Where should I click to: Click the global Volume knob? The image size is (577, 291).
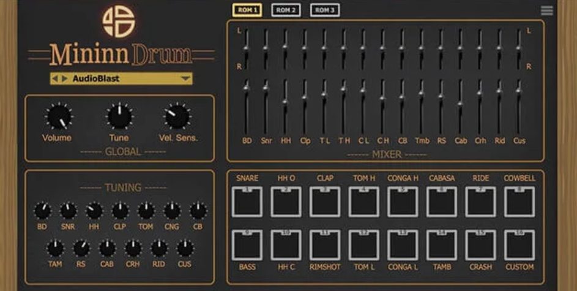click(58, 116)
